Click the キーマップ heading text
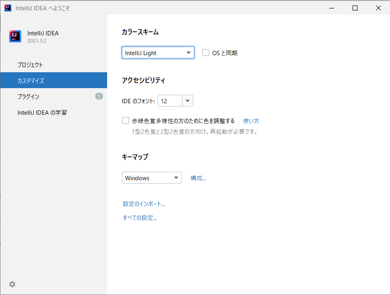The width and height of the screenshot is (390, 295). point(135,156)
